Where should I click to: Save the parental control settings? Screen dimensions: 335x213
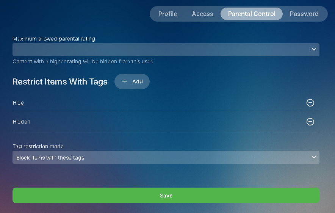coord(166,196)
